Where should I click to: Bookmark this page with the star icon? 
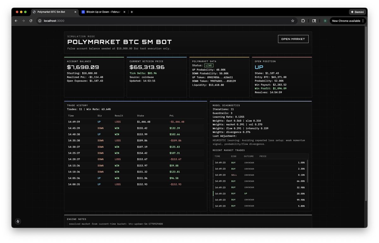(x=293, y=21)
